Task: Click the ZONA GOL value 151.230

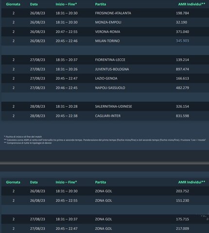Action: (182, 200)
